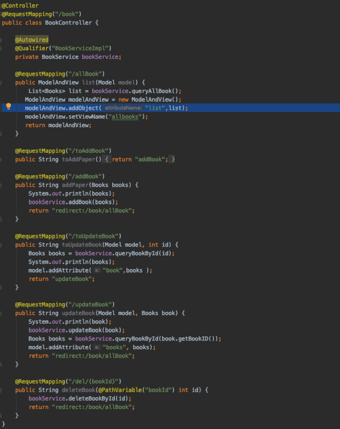The width and height of the screenshot is (340, 429).
Task: Click redirect string inside addPaper method
Action: point(92,211)
